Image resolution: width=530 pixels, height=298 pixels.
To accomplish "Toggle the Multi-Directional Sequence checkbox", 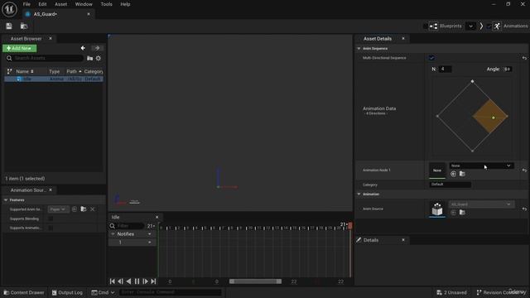I will pos(431,58).
